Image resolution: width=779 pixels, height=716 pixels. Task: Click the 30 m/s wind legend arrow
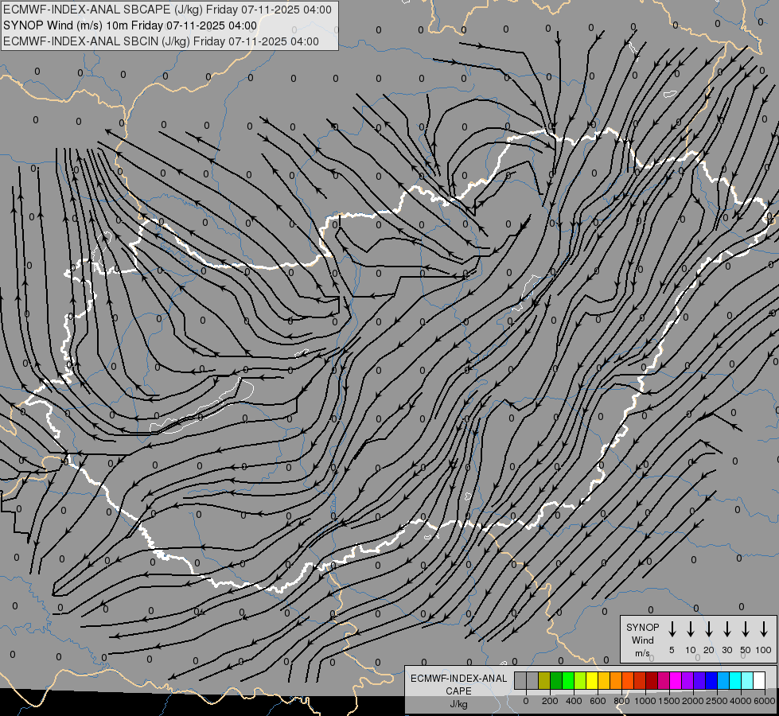coord(726,629)
